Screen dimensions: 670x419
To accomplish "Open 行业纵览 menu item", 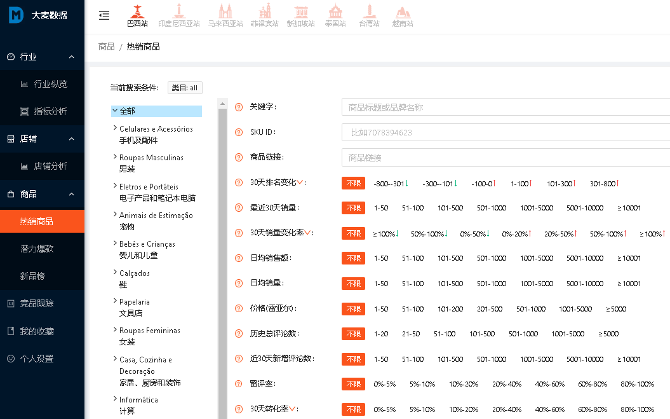I will pyautogui.click(x=44, y=84).
